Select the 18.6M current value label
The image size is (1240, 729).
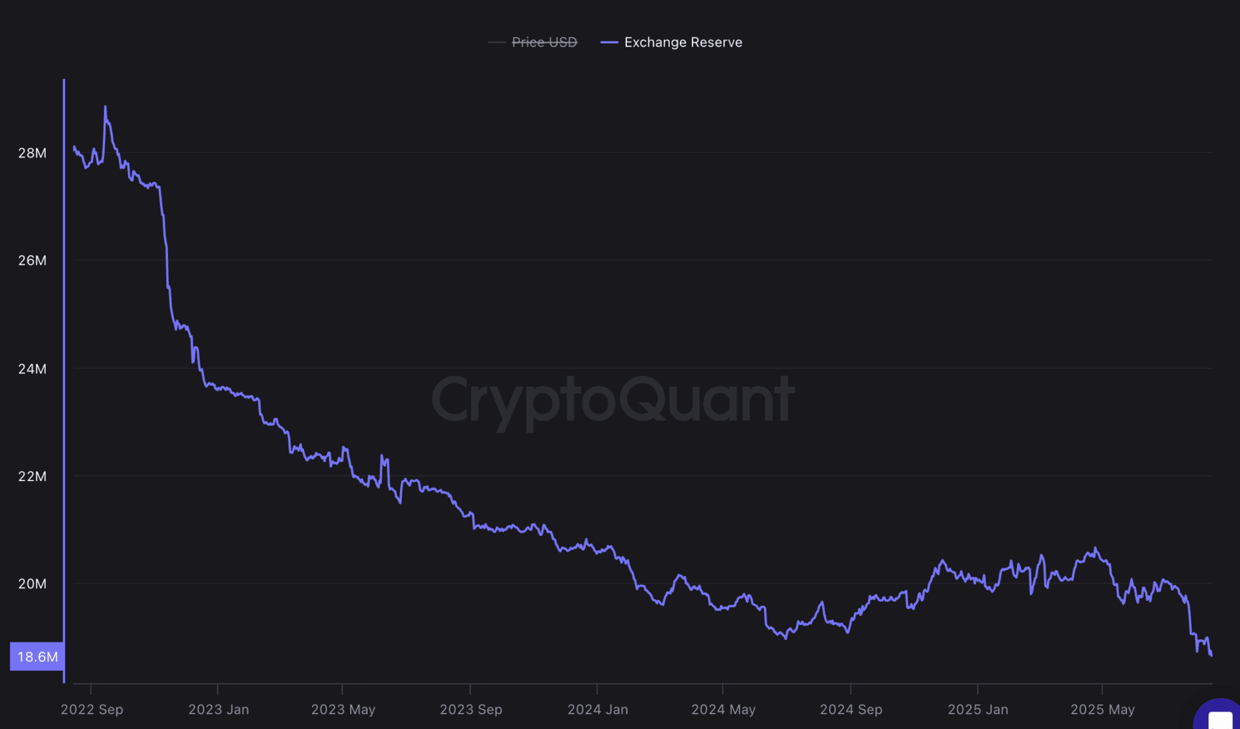tap(37, 657)
